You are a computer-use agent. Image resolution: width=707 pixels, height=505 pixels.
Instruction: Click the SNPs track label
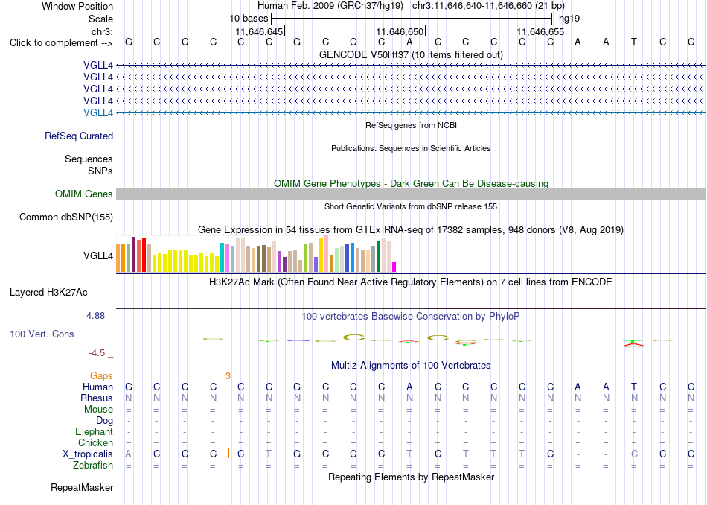click(x=100, y=171)
